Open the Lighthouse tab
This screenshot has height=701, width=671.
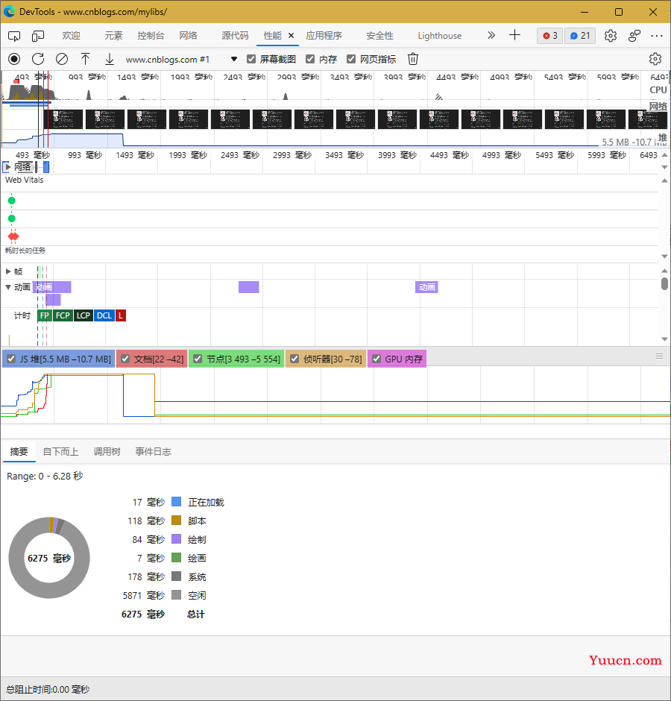[439, 36]
